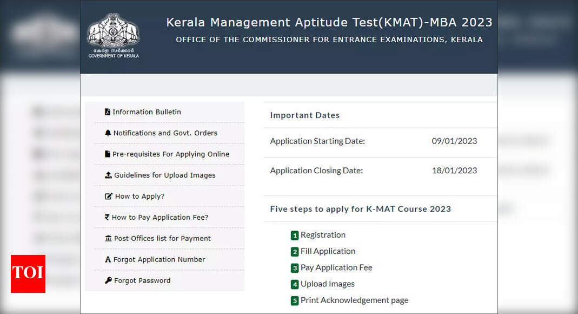This screenshot has width=578, height=314.
Task: Open How to Pay Application Fee?
Action: (160, 217)
